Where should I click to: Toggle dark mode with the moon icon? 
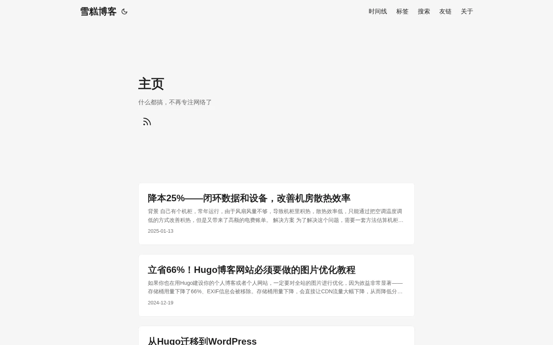(x=124, y=11)
